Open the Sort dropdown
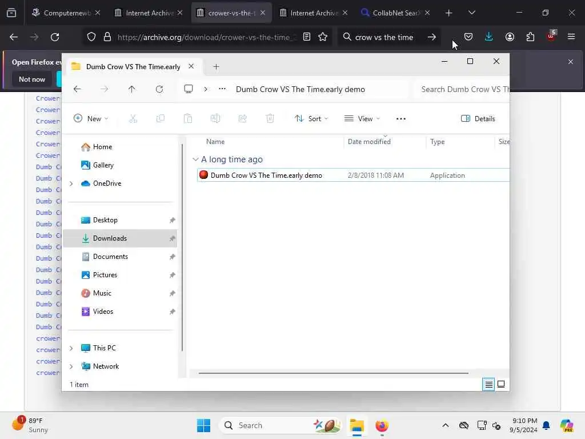The height and width of the screenshot is (439, 585). pos(311,119)
